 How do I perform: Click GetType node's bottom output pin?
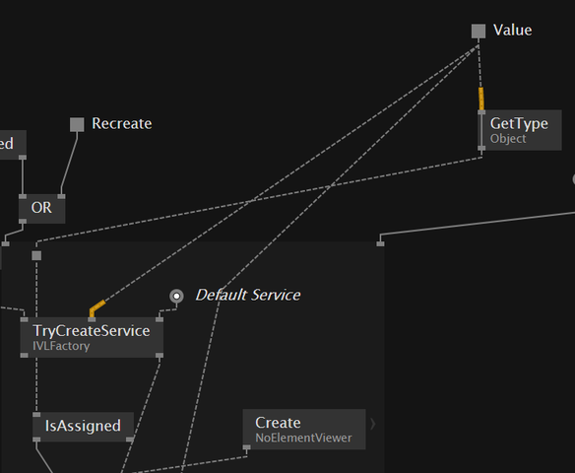tap(481, 148)
